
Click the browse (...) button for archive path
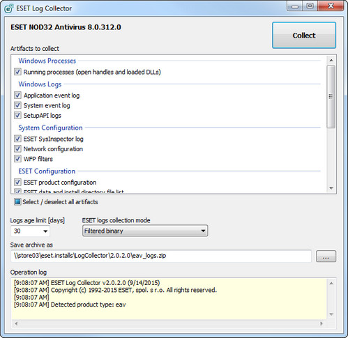click(326, 256)
